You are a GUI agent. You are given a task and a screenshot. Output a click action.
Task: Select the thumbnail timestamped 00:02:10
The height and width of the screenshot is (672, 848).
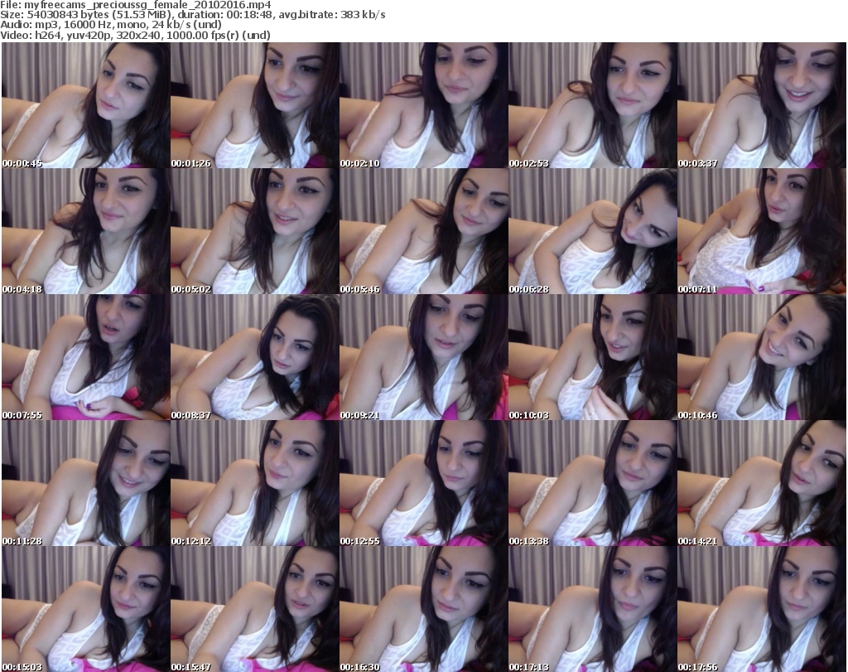point(424,105)
